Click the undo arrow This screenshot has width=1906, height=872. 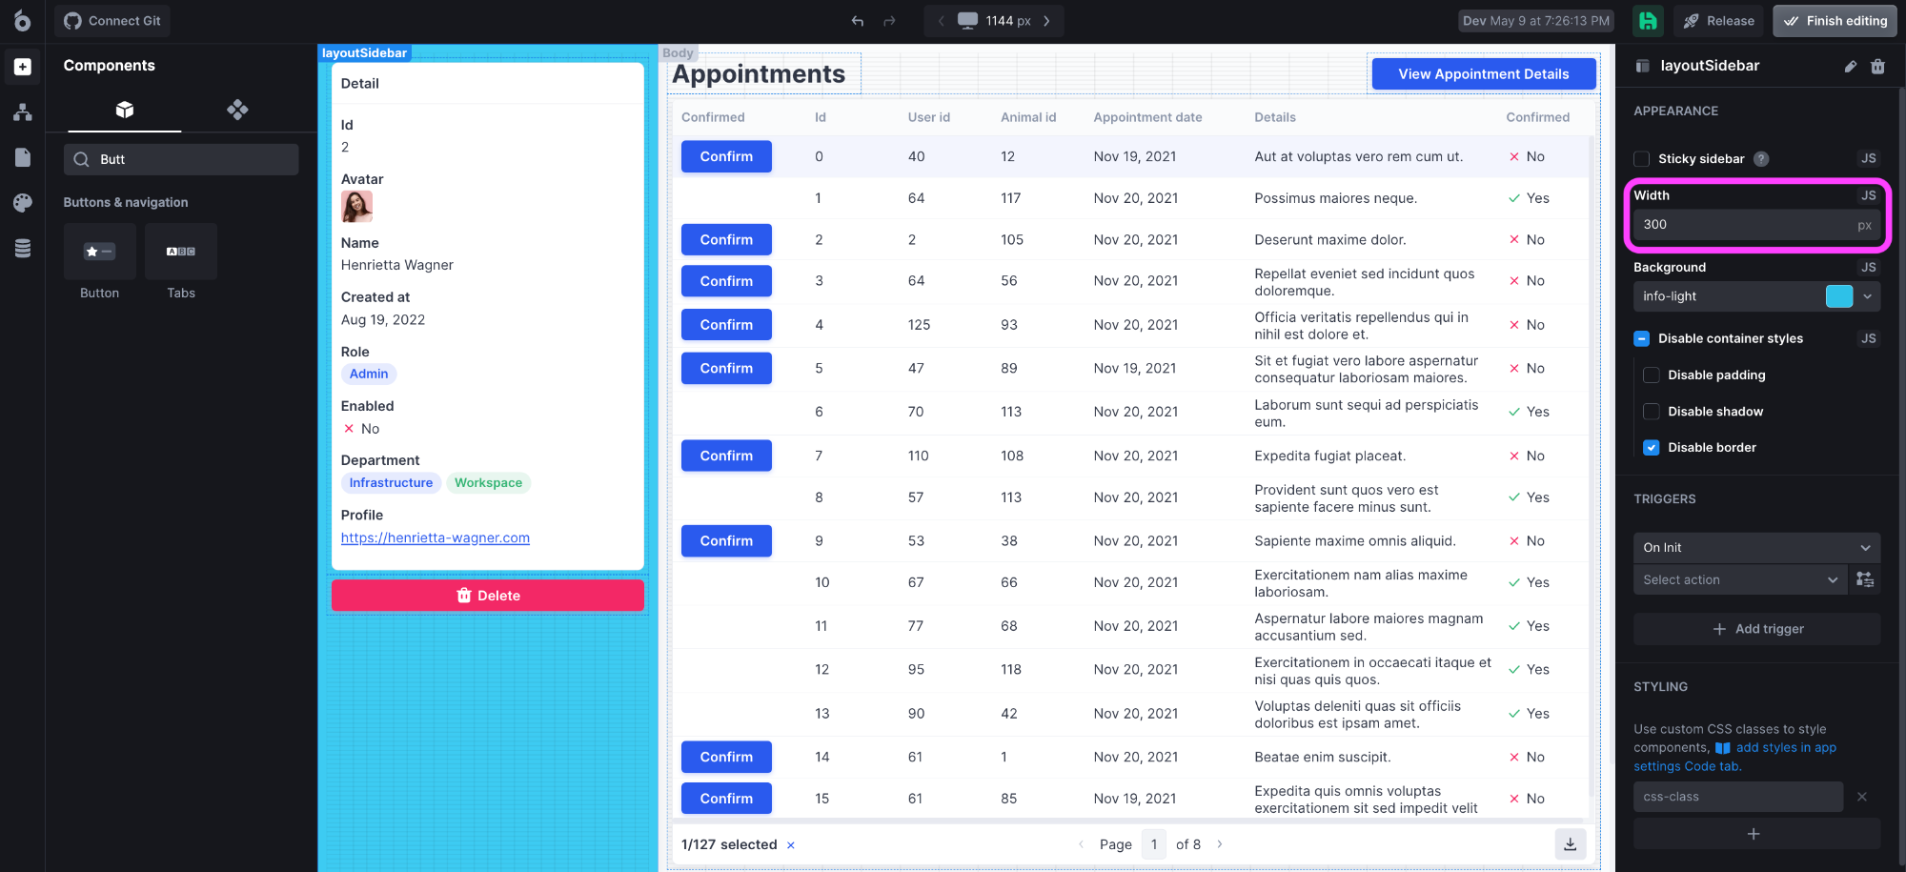coord(856,20)
